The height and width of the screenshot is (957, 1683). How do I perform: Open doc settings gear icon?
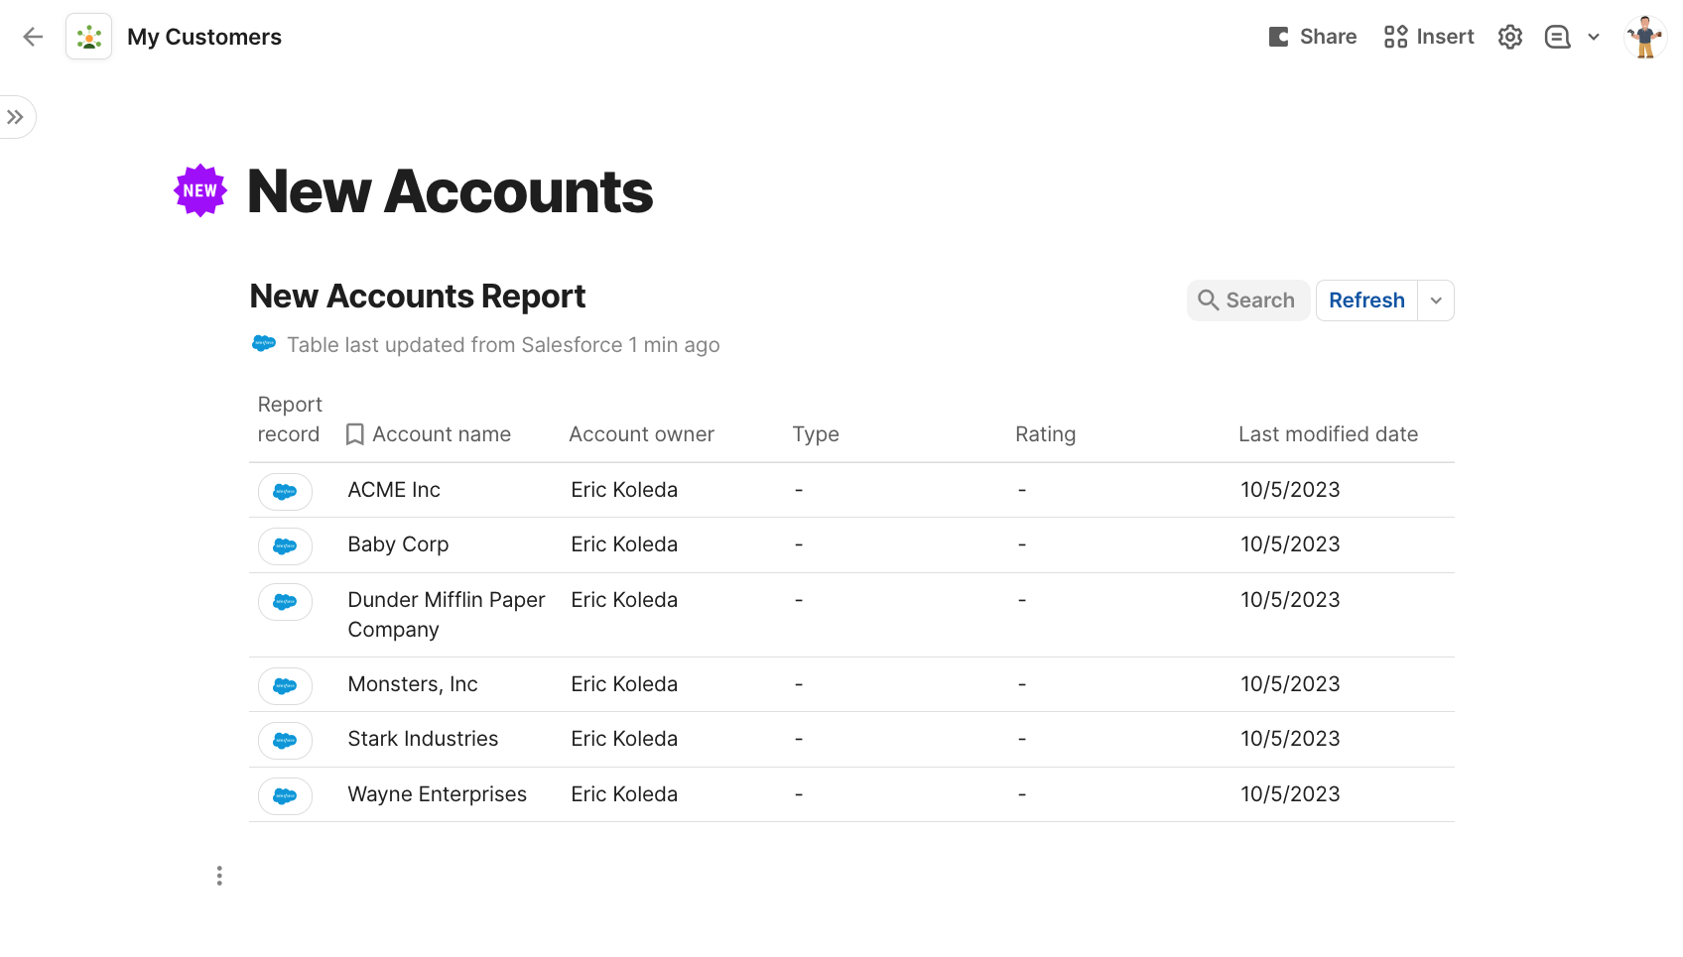(1510, 37)
